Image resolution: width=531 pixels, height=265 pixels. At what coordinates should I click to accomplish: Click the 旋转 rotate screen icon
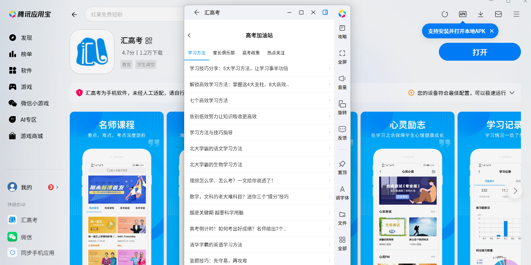click(x=342, y=108)
